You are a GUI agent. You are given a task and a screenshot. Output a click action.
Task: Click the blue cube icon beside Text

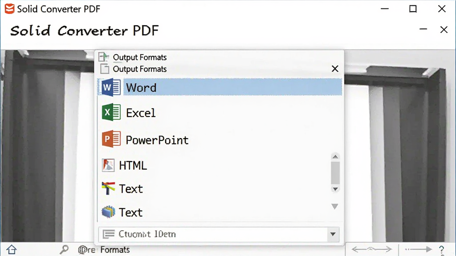(x=108, y=212)
